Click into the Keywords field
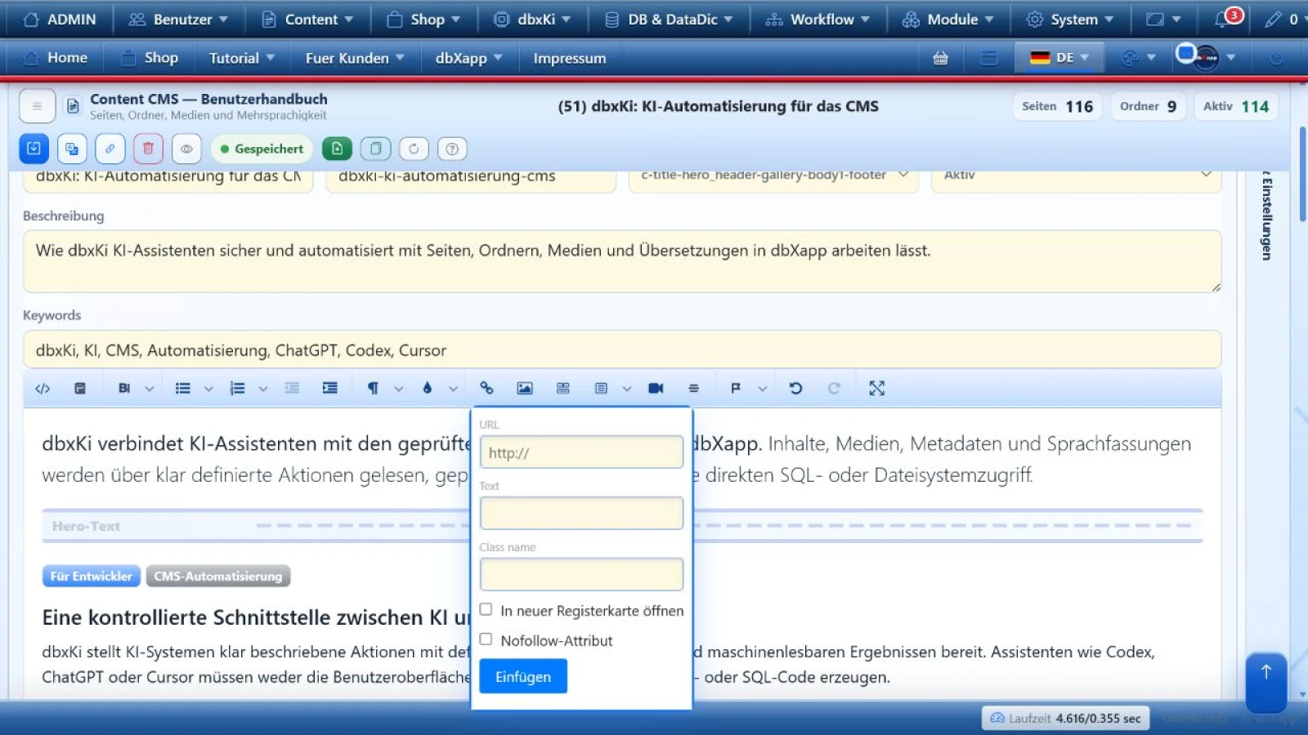This screenshot has width=1308, height=735. tap(622, 350)
